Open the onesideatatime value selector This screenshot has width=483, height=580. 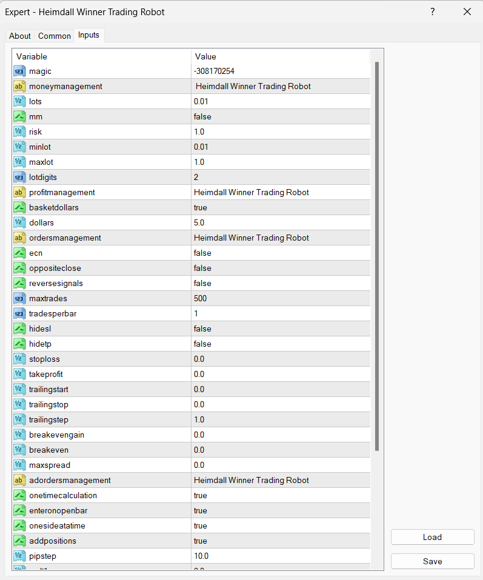[280, 526]
